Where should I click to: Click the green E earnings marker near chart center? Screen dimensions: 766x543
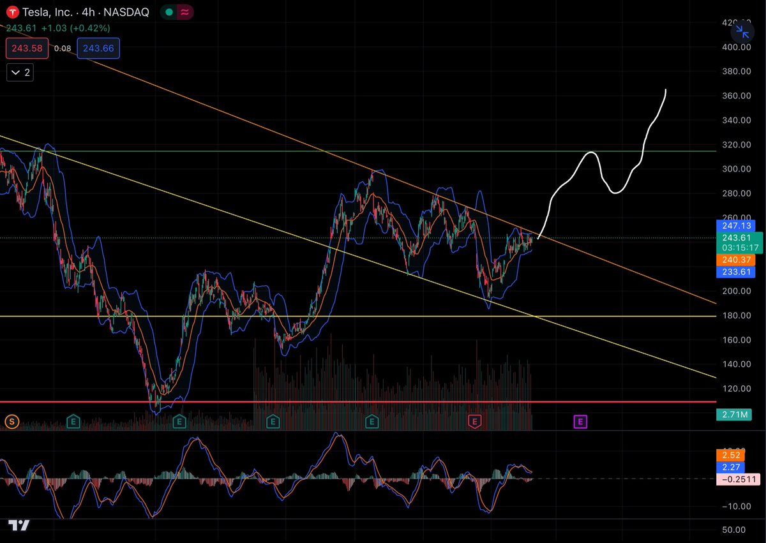(x=273, y=422)
